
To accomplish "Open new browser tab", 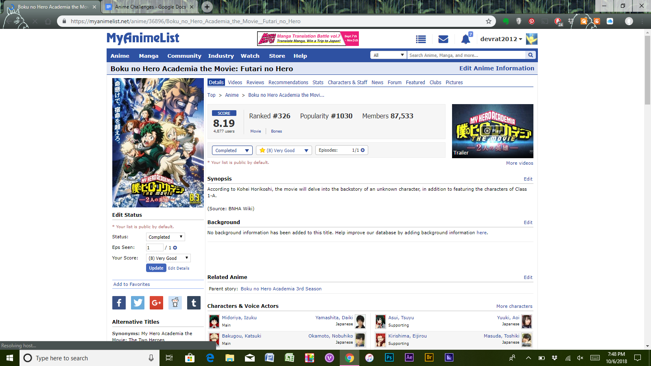I will tap(207, 7).
